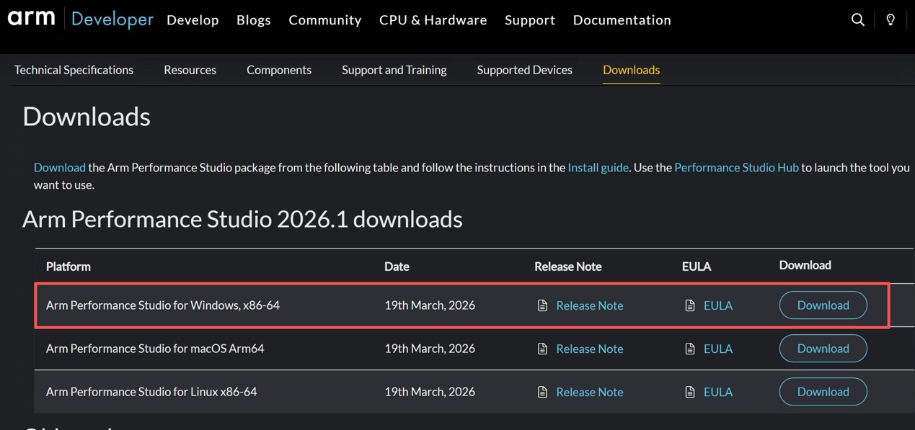Click the Arm logo
Image resolution: width=915 pixels, height=430 pixels.
point(31,18)
